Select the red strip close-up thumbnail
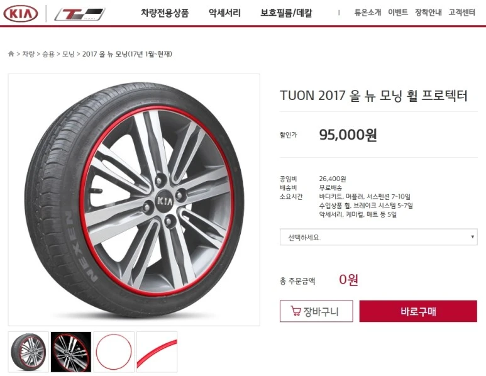486x376 pixels. pos(157,352)
